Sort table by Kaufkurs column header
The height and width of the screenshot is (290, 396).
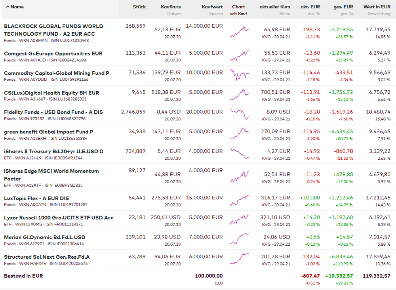(171, 7)
